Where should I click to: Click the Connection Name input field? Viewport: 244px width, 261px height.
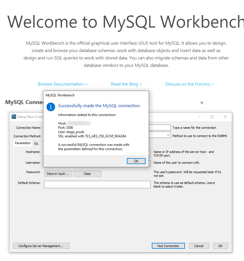(x=160, y=127)
